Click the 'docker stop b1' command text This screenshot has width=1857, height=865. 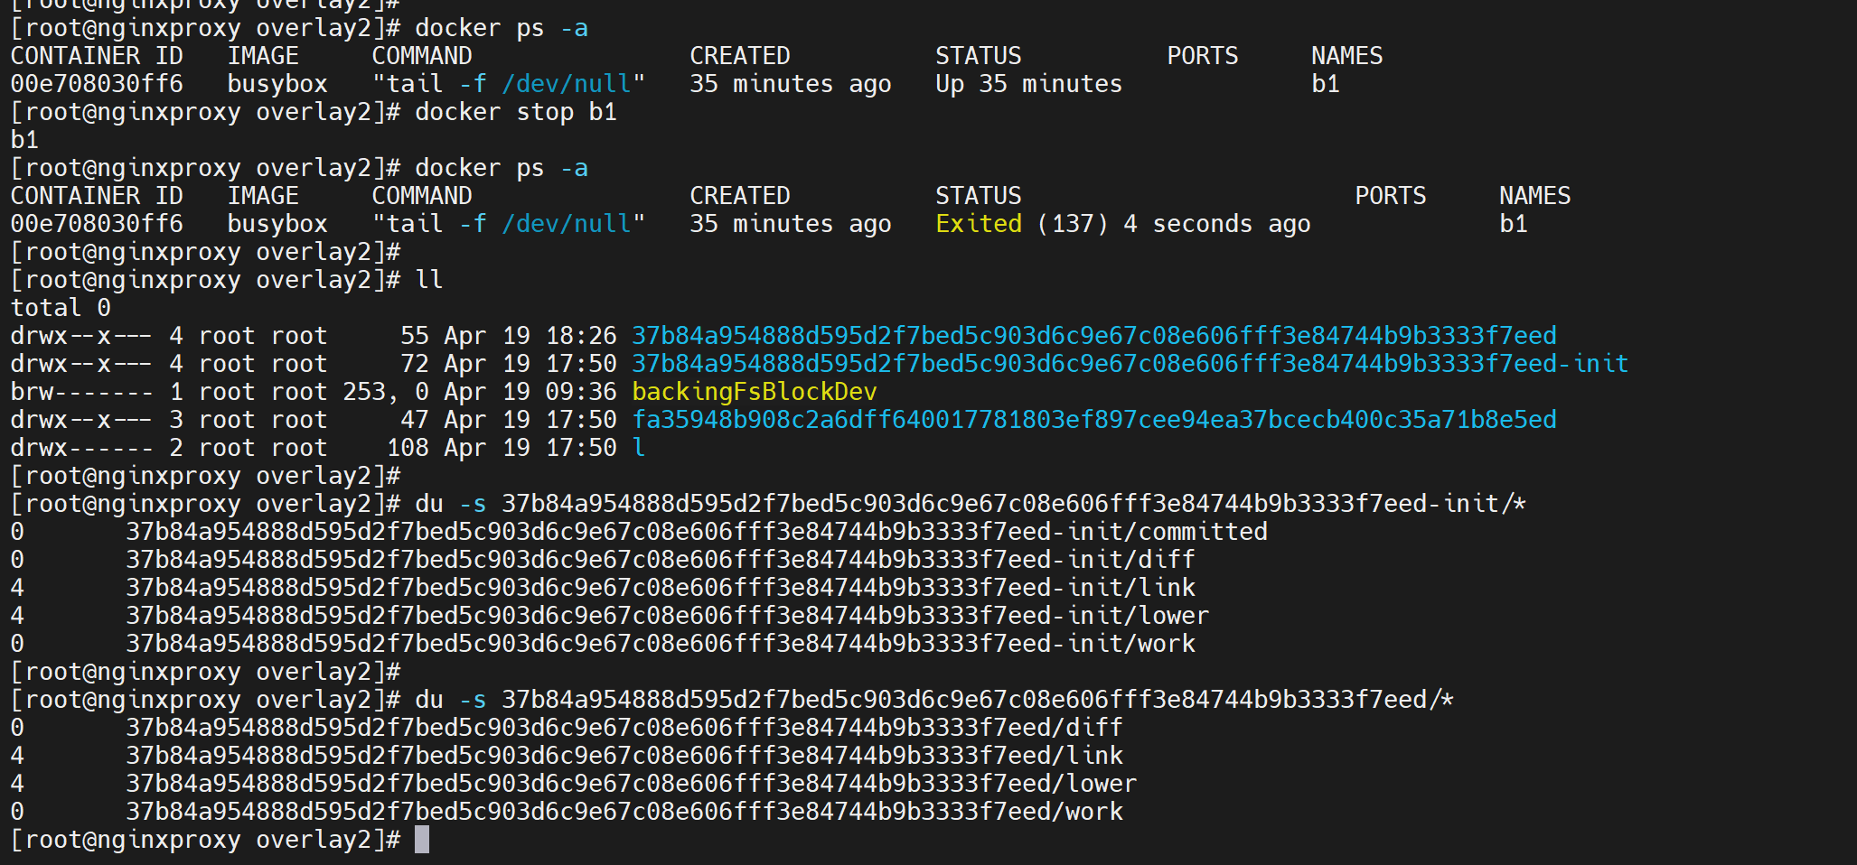click(x=515, y=112)
